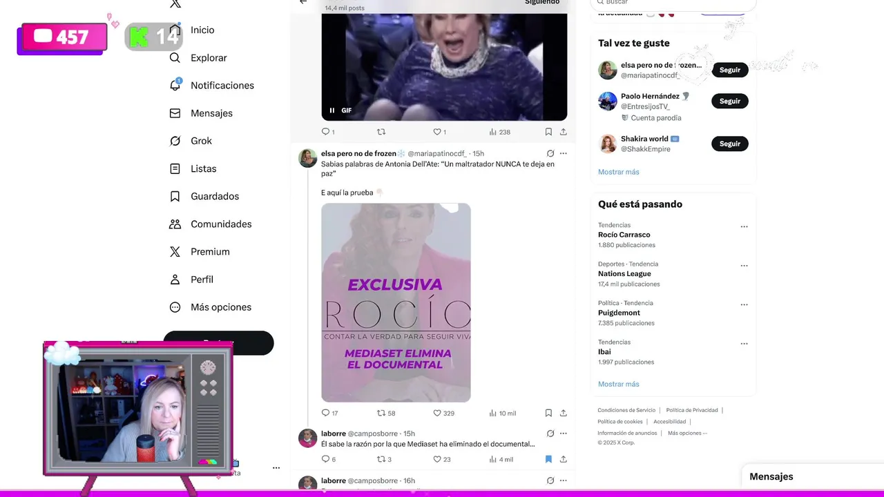Click the Comunidades people icon

pos(175,224)
